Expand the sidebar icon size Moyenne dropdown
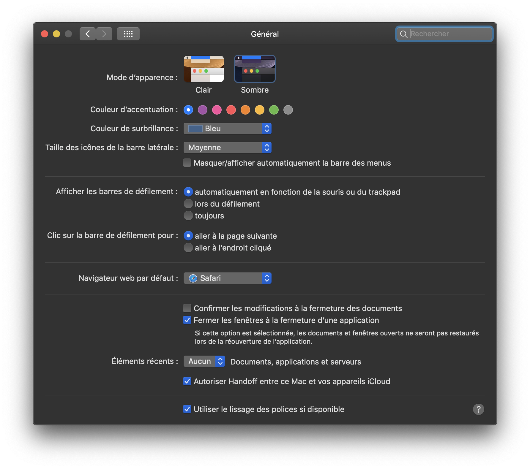 click(x=227, y=148)
